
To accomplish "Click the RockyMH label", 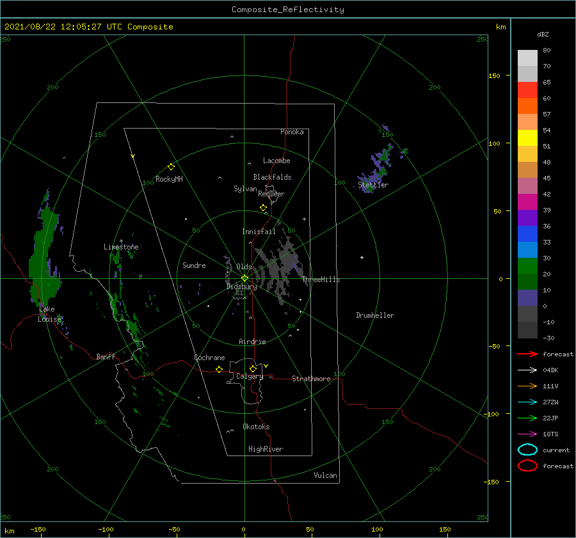I will (x=169, y=179).
